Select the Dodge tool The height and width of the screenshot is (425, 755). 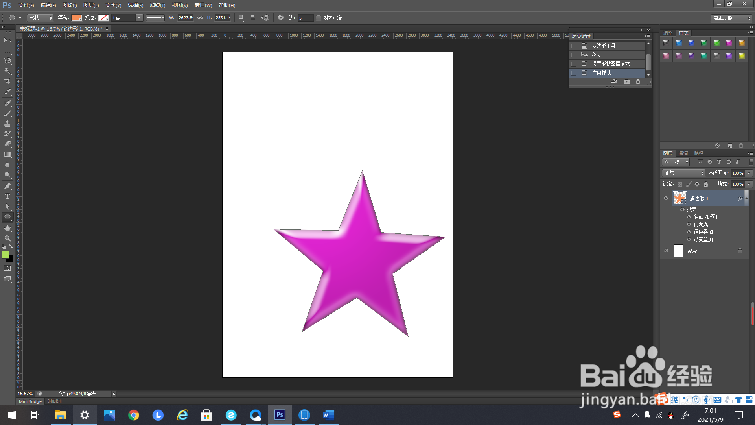pos(7,175)
